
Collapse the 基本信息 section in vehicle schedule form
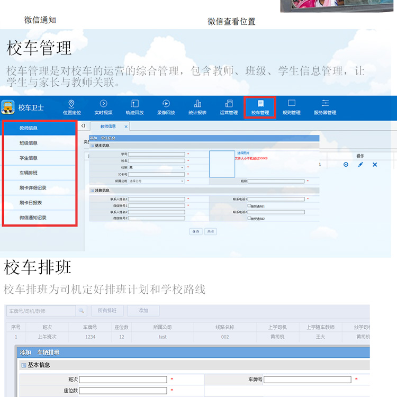(x=23, y=365)
